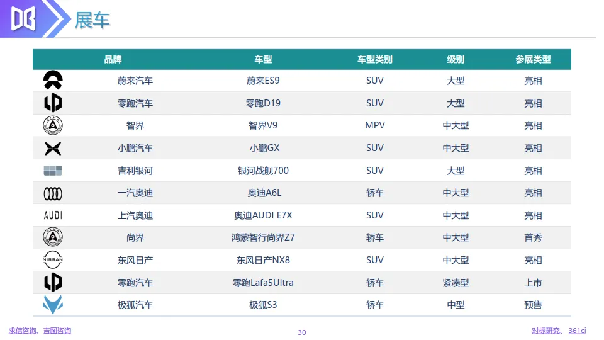Select the 小鹏GX model cell
Screen dimensions: 604x340
coord(265,148)
